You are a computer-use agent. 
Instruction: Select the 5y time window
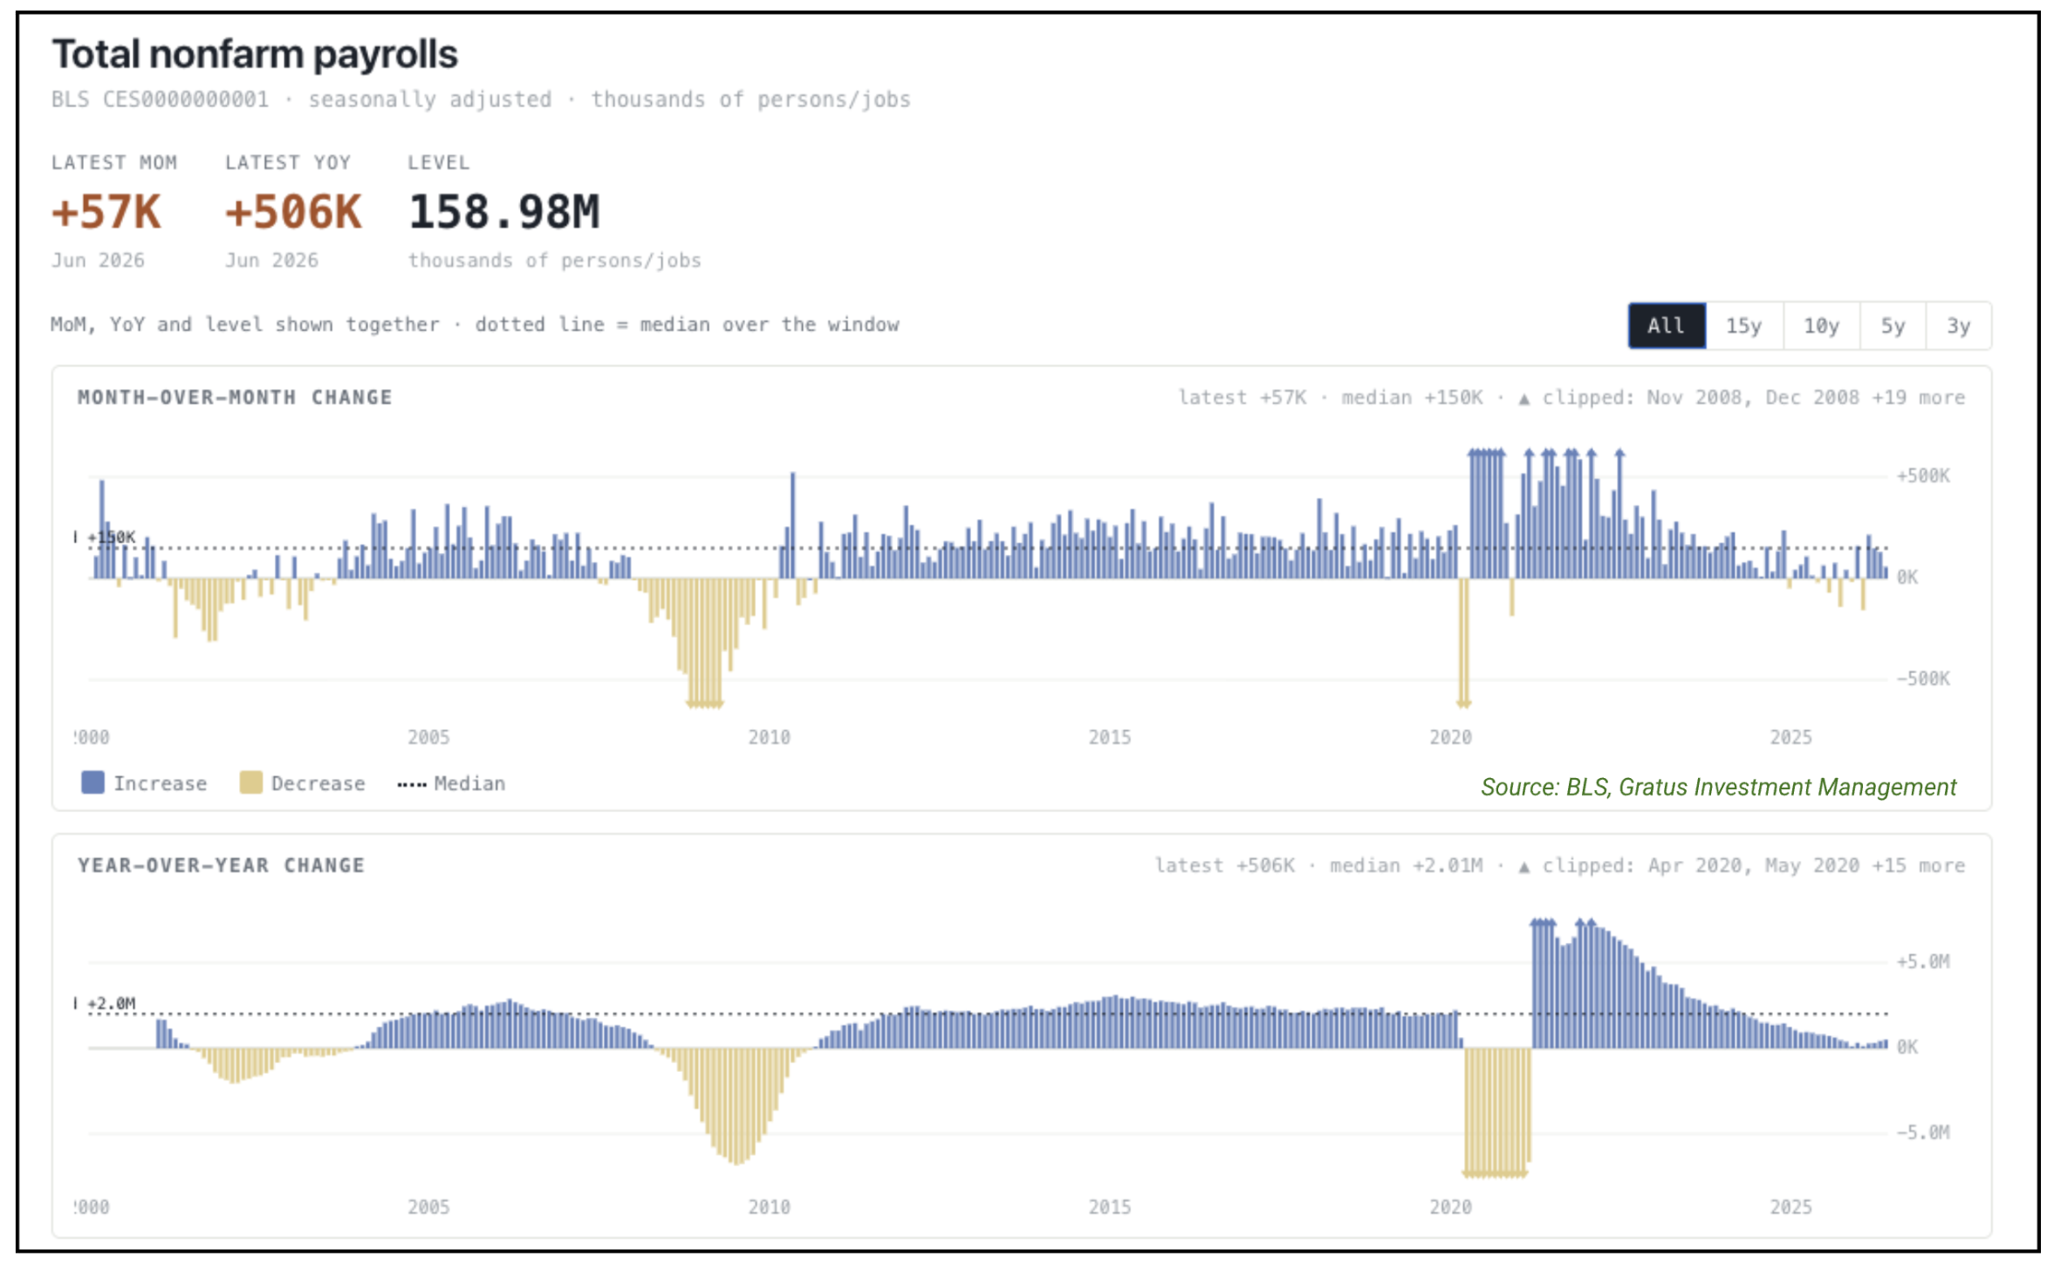1893,325
